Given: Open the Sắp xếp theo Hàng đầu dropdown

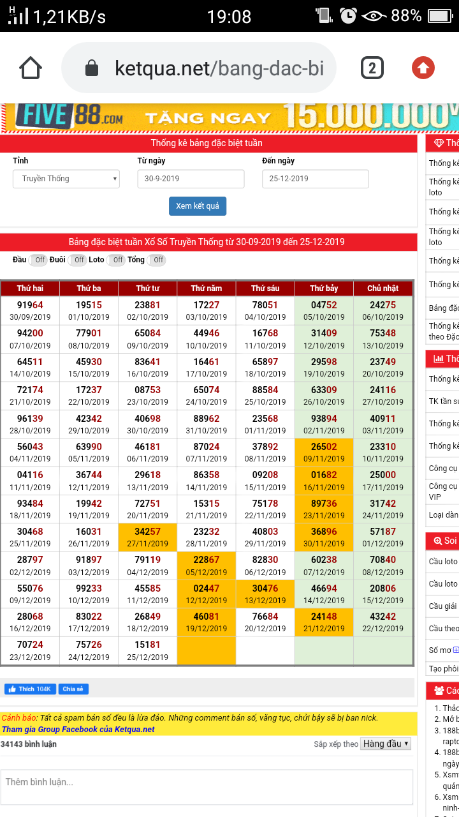Looking at the screenshot, I should click(x=386, y=744).
